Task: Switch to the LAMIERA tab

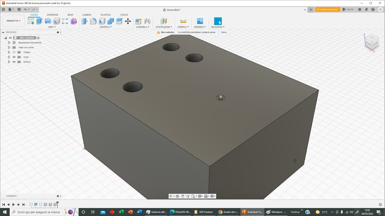Action: click(87, 15)
